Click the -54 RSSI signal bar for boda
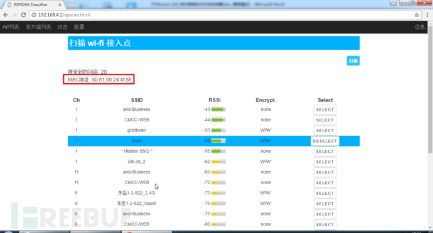The height and width of the screenshot is (233, 433). coord(218,141)
